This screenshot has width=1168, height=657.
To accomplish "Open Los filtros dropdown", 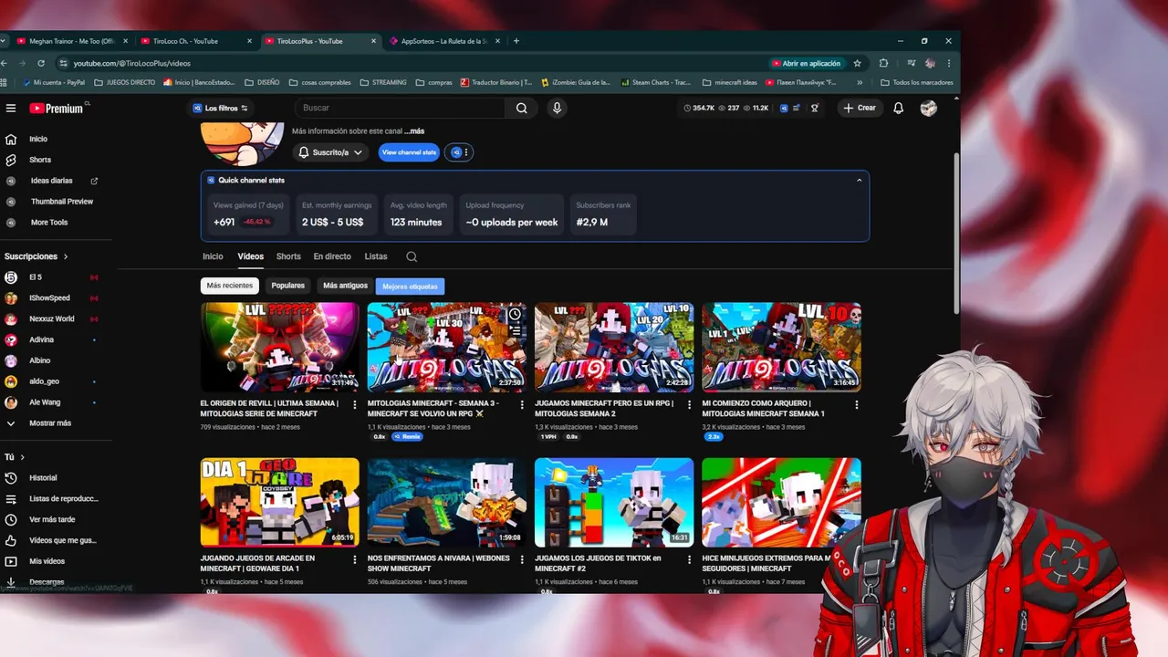I will (222, 108).
